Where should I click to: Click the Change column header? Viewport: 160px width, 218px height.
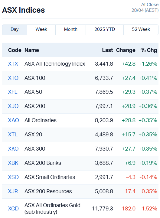coord(126,50)
